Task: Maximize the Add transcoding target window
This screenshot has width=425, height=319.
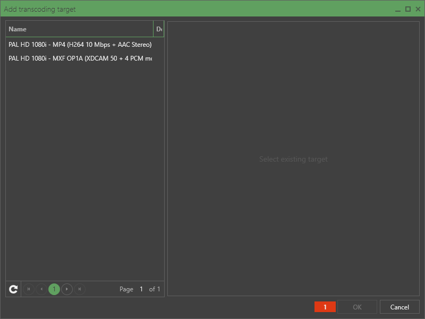Action: pos(407,9)
